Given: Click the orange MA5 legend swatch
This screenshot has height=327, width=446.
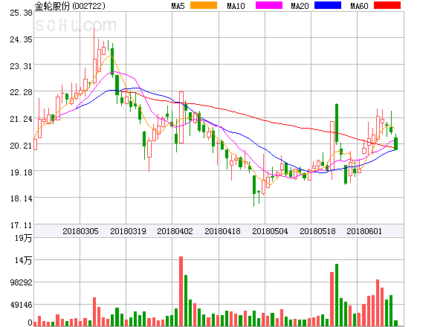Looking at the screenshot, I should click(204, 5).
